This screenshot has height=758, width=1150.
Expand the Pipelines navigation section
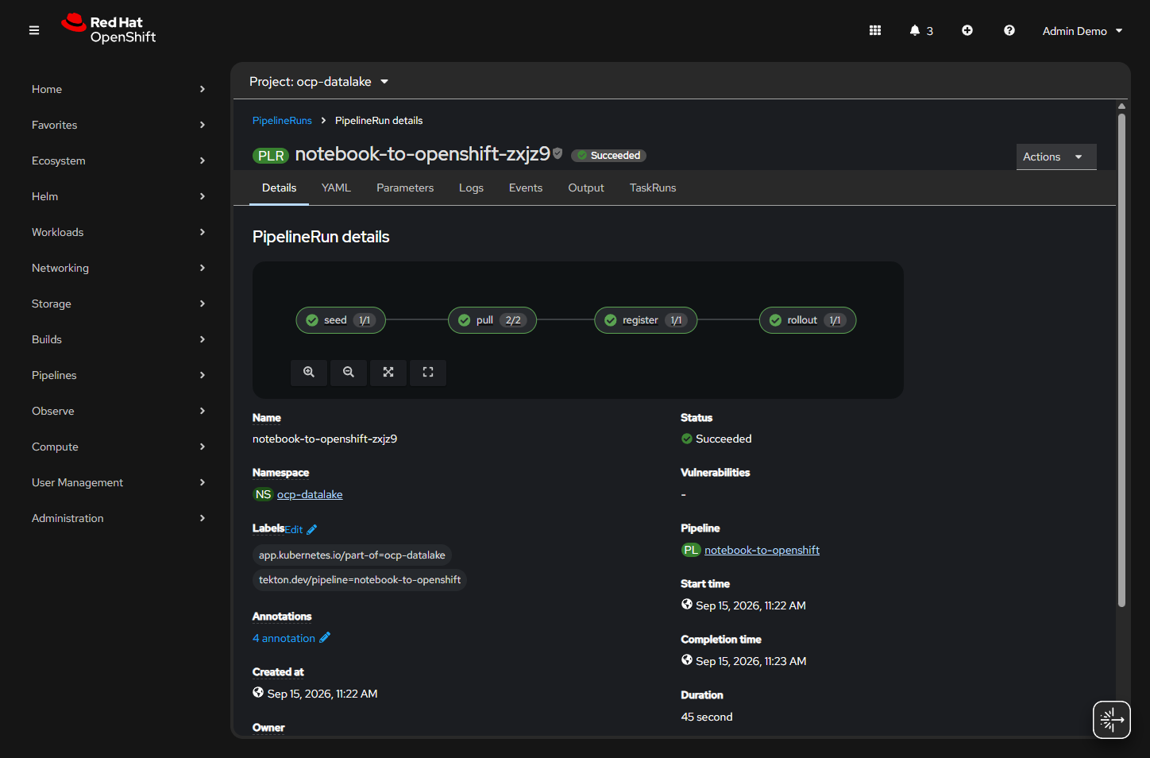118,375
